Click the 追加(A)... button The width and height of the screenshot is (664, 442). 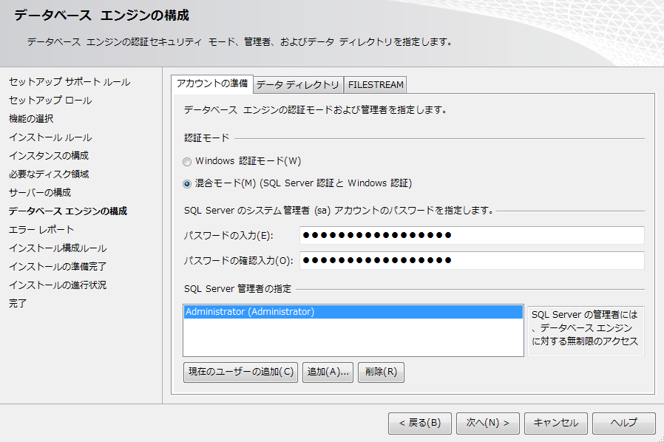click(328, 372)
